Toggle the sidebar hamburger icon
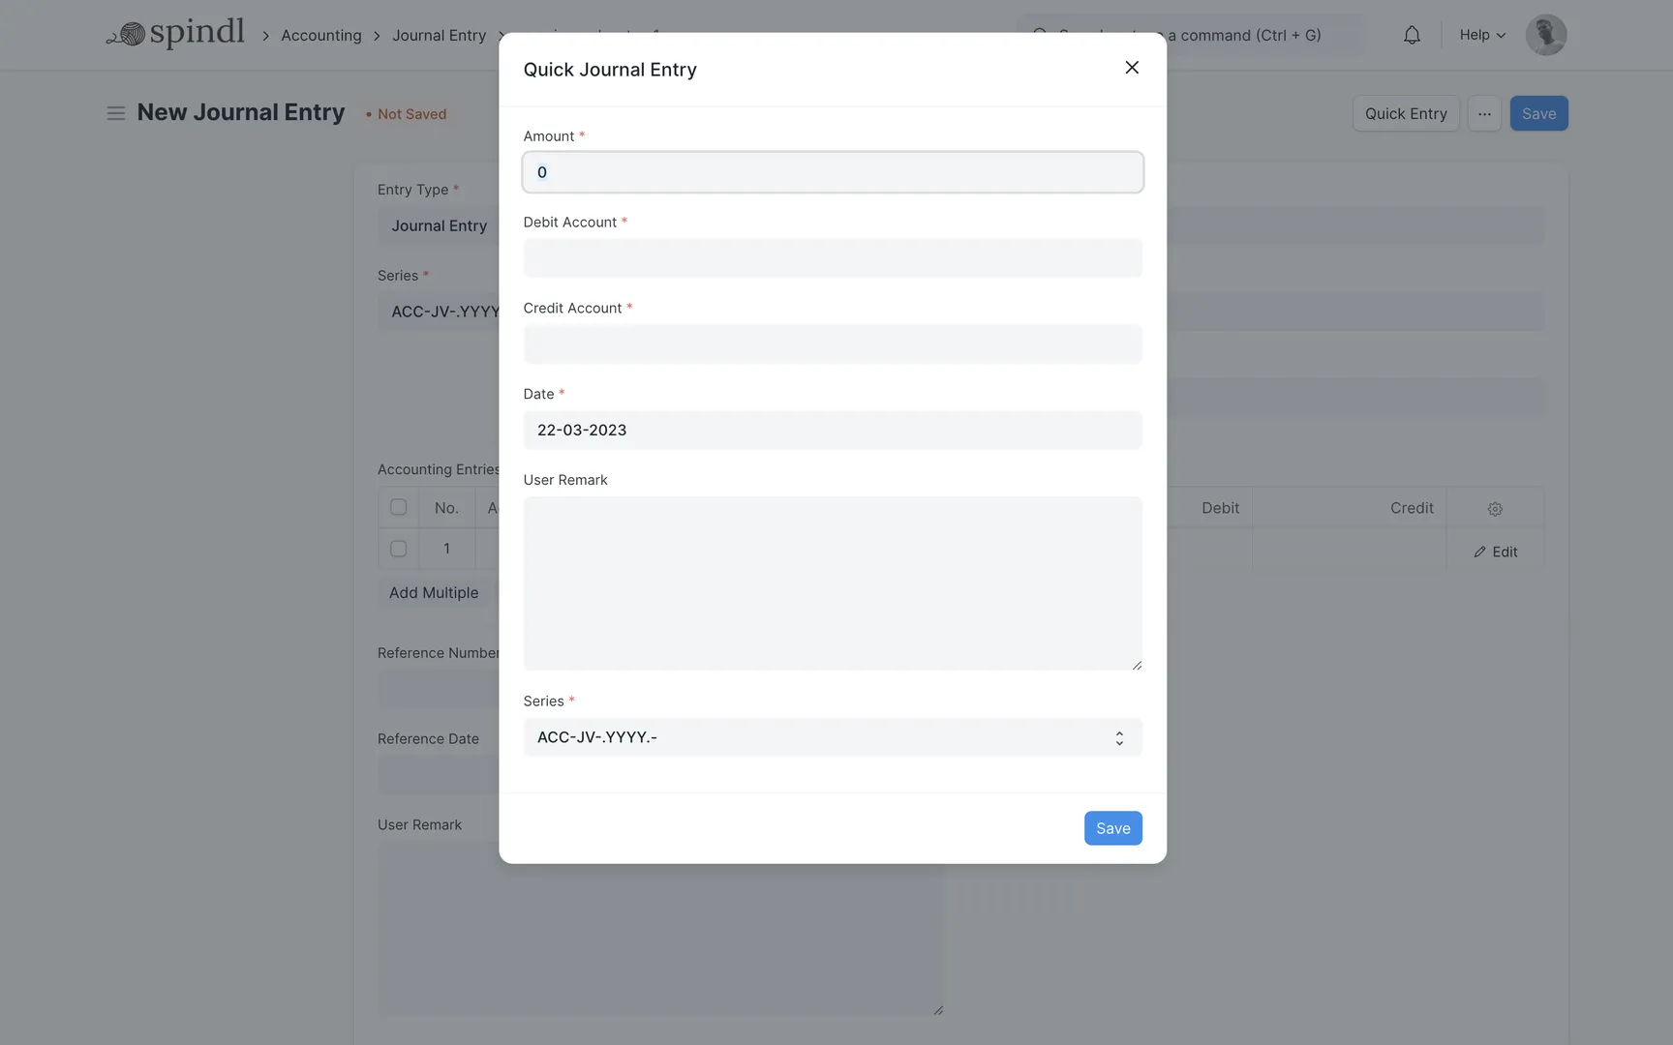1673x1045 pixels. 115,113
